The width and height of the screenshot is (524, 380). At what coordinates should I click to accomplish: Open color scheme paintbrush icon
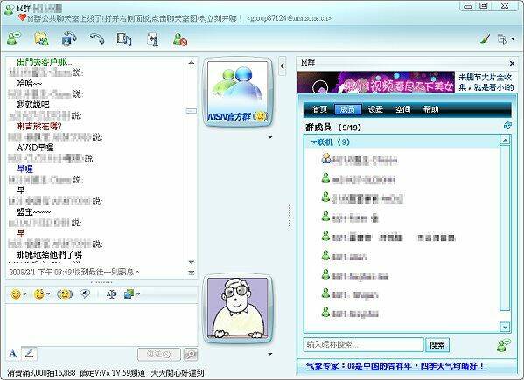click(x=485, y=39)
